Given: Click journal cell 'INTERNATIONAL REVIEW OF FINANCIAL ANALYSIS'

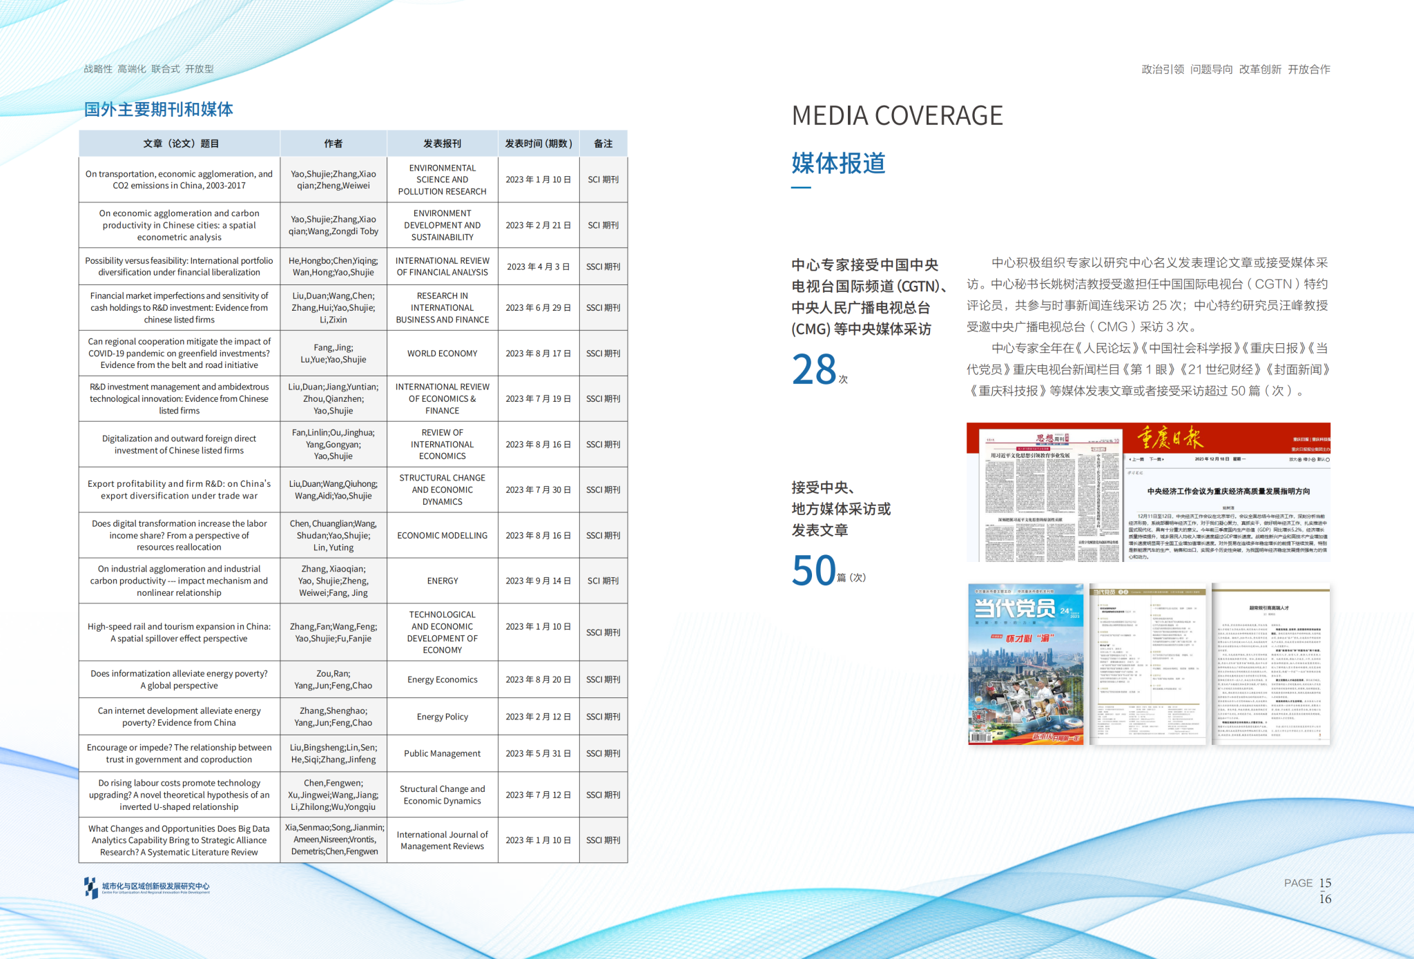Looking at the screenshot, I should [442, 267].
